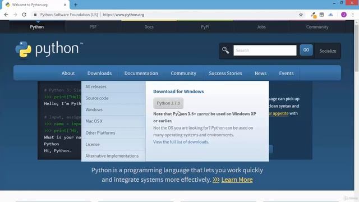Click the Python 3.7.0 download button
This screenshot has width=359, height=202.
(168, 103)
